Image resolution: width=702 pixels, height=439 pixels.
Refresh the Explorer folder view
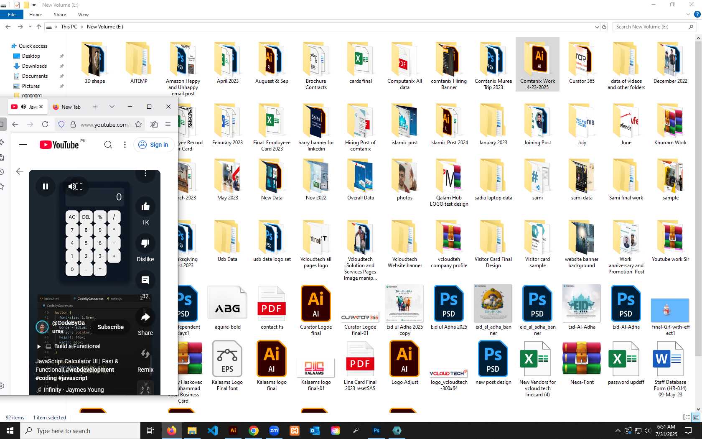[604, 27]
